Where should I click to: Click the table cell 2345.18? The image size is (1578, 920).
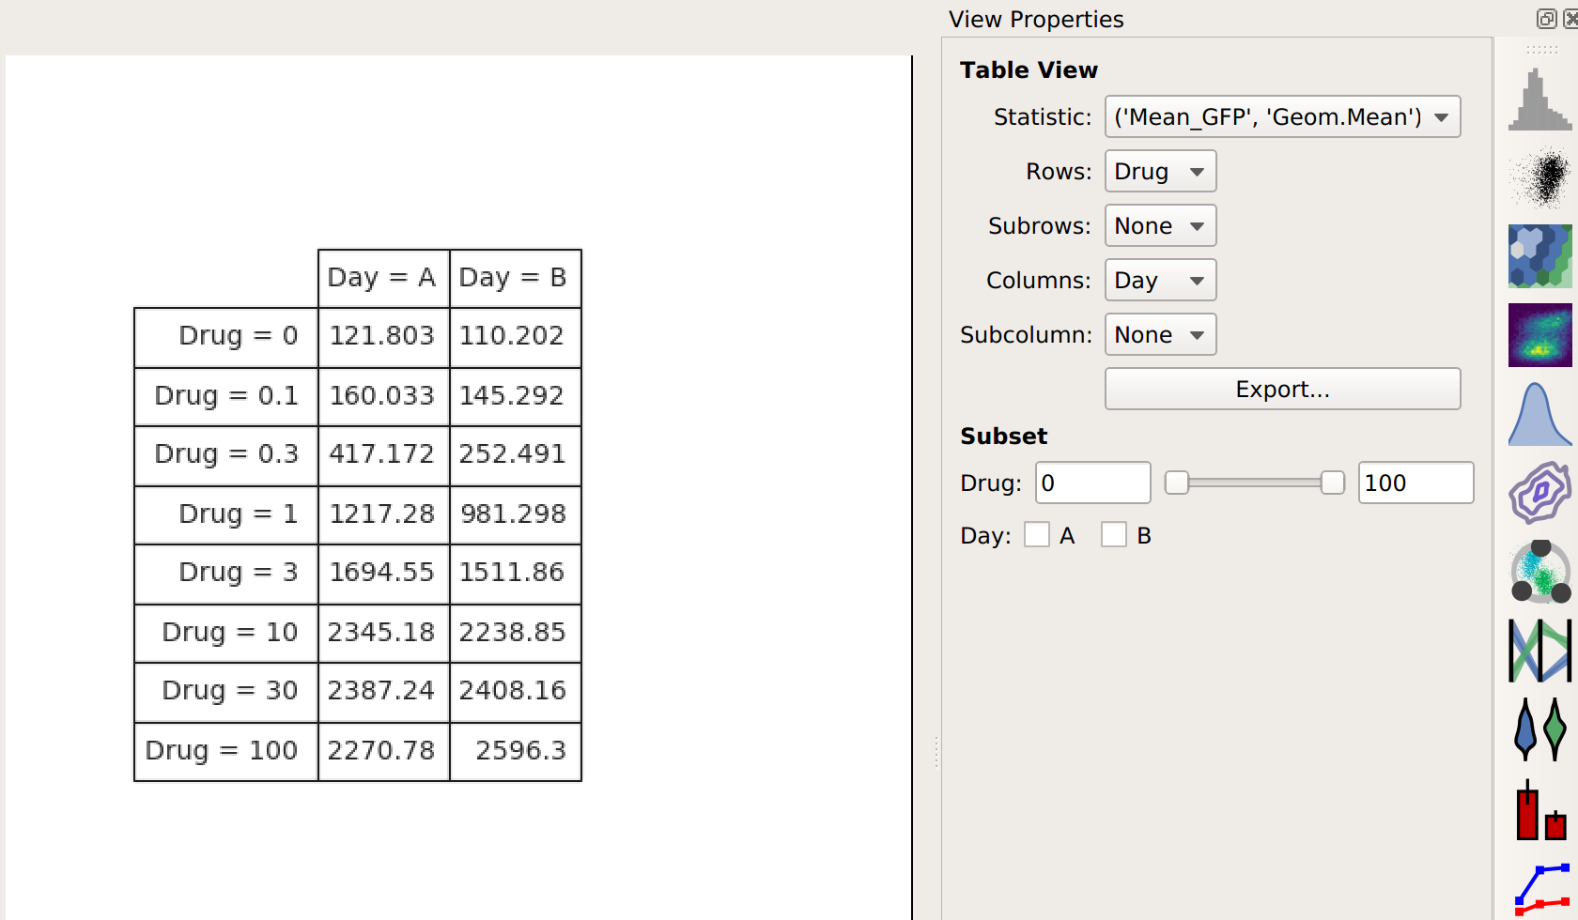coord(384,634)
